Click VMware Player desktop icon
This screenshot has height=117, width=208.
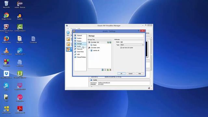point(6,110)
